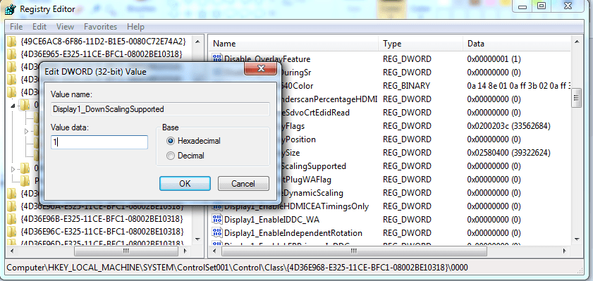This screenshot has height=281, width=593.
Task: Expand the collapsed subkey arrow in the tree
Action: tap(27, 132)
